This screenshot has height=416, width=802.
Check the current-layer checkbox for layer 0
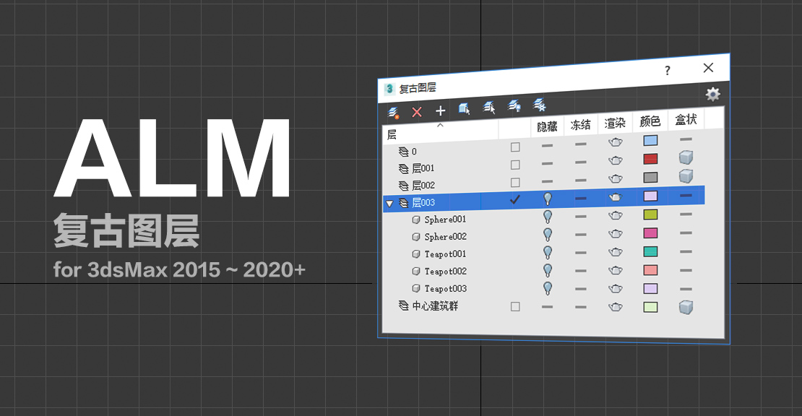(x=515, y=147)
